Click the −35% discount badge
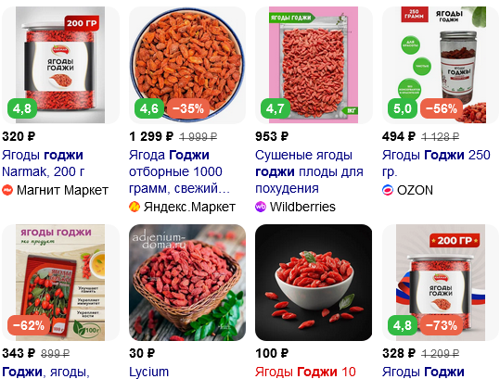This screenshot has width=500, height=379. [x=188, y=108]
